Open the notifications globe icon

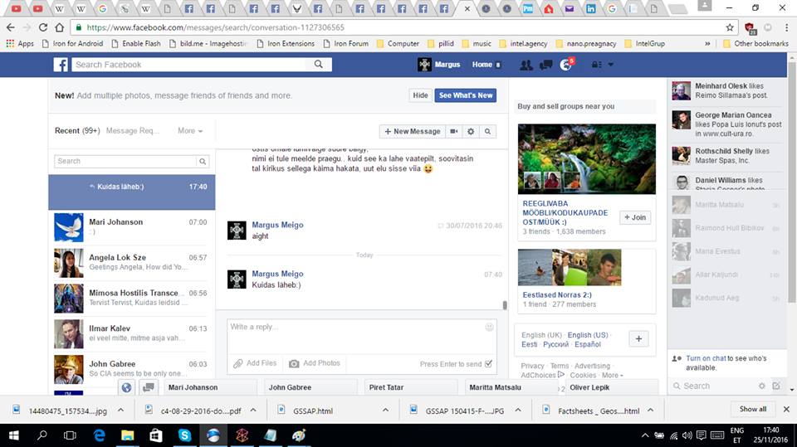click(x=565, y=65)
